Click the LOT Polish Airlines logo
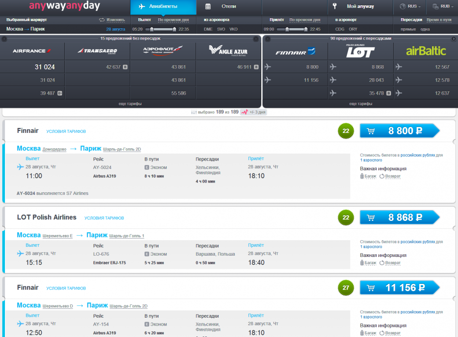 click(360, 51)
